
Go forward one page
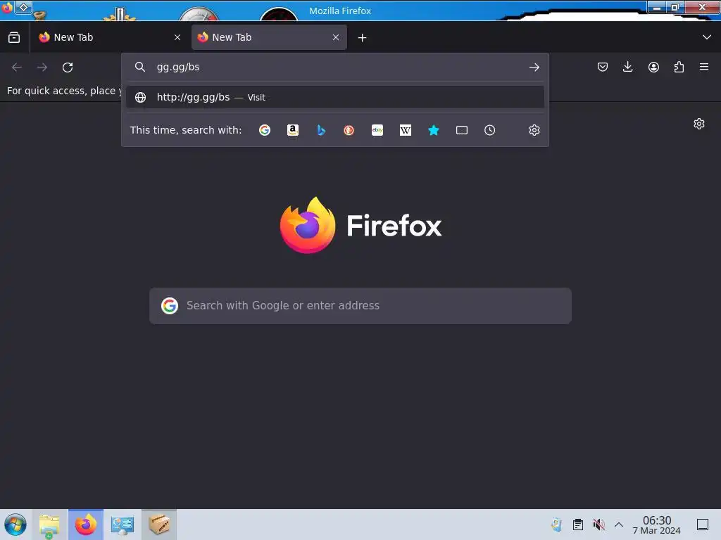(42, 67)
